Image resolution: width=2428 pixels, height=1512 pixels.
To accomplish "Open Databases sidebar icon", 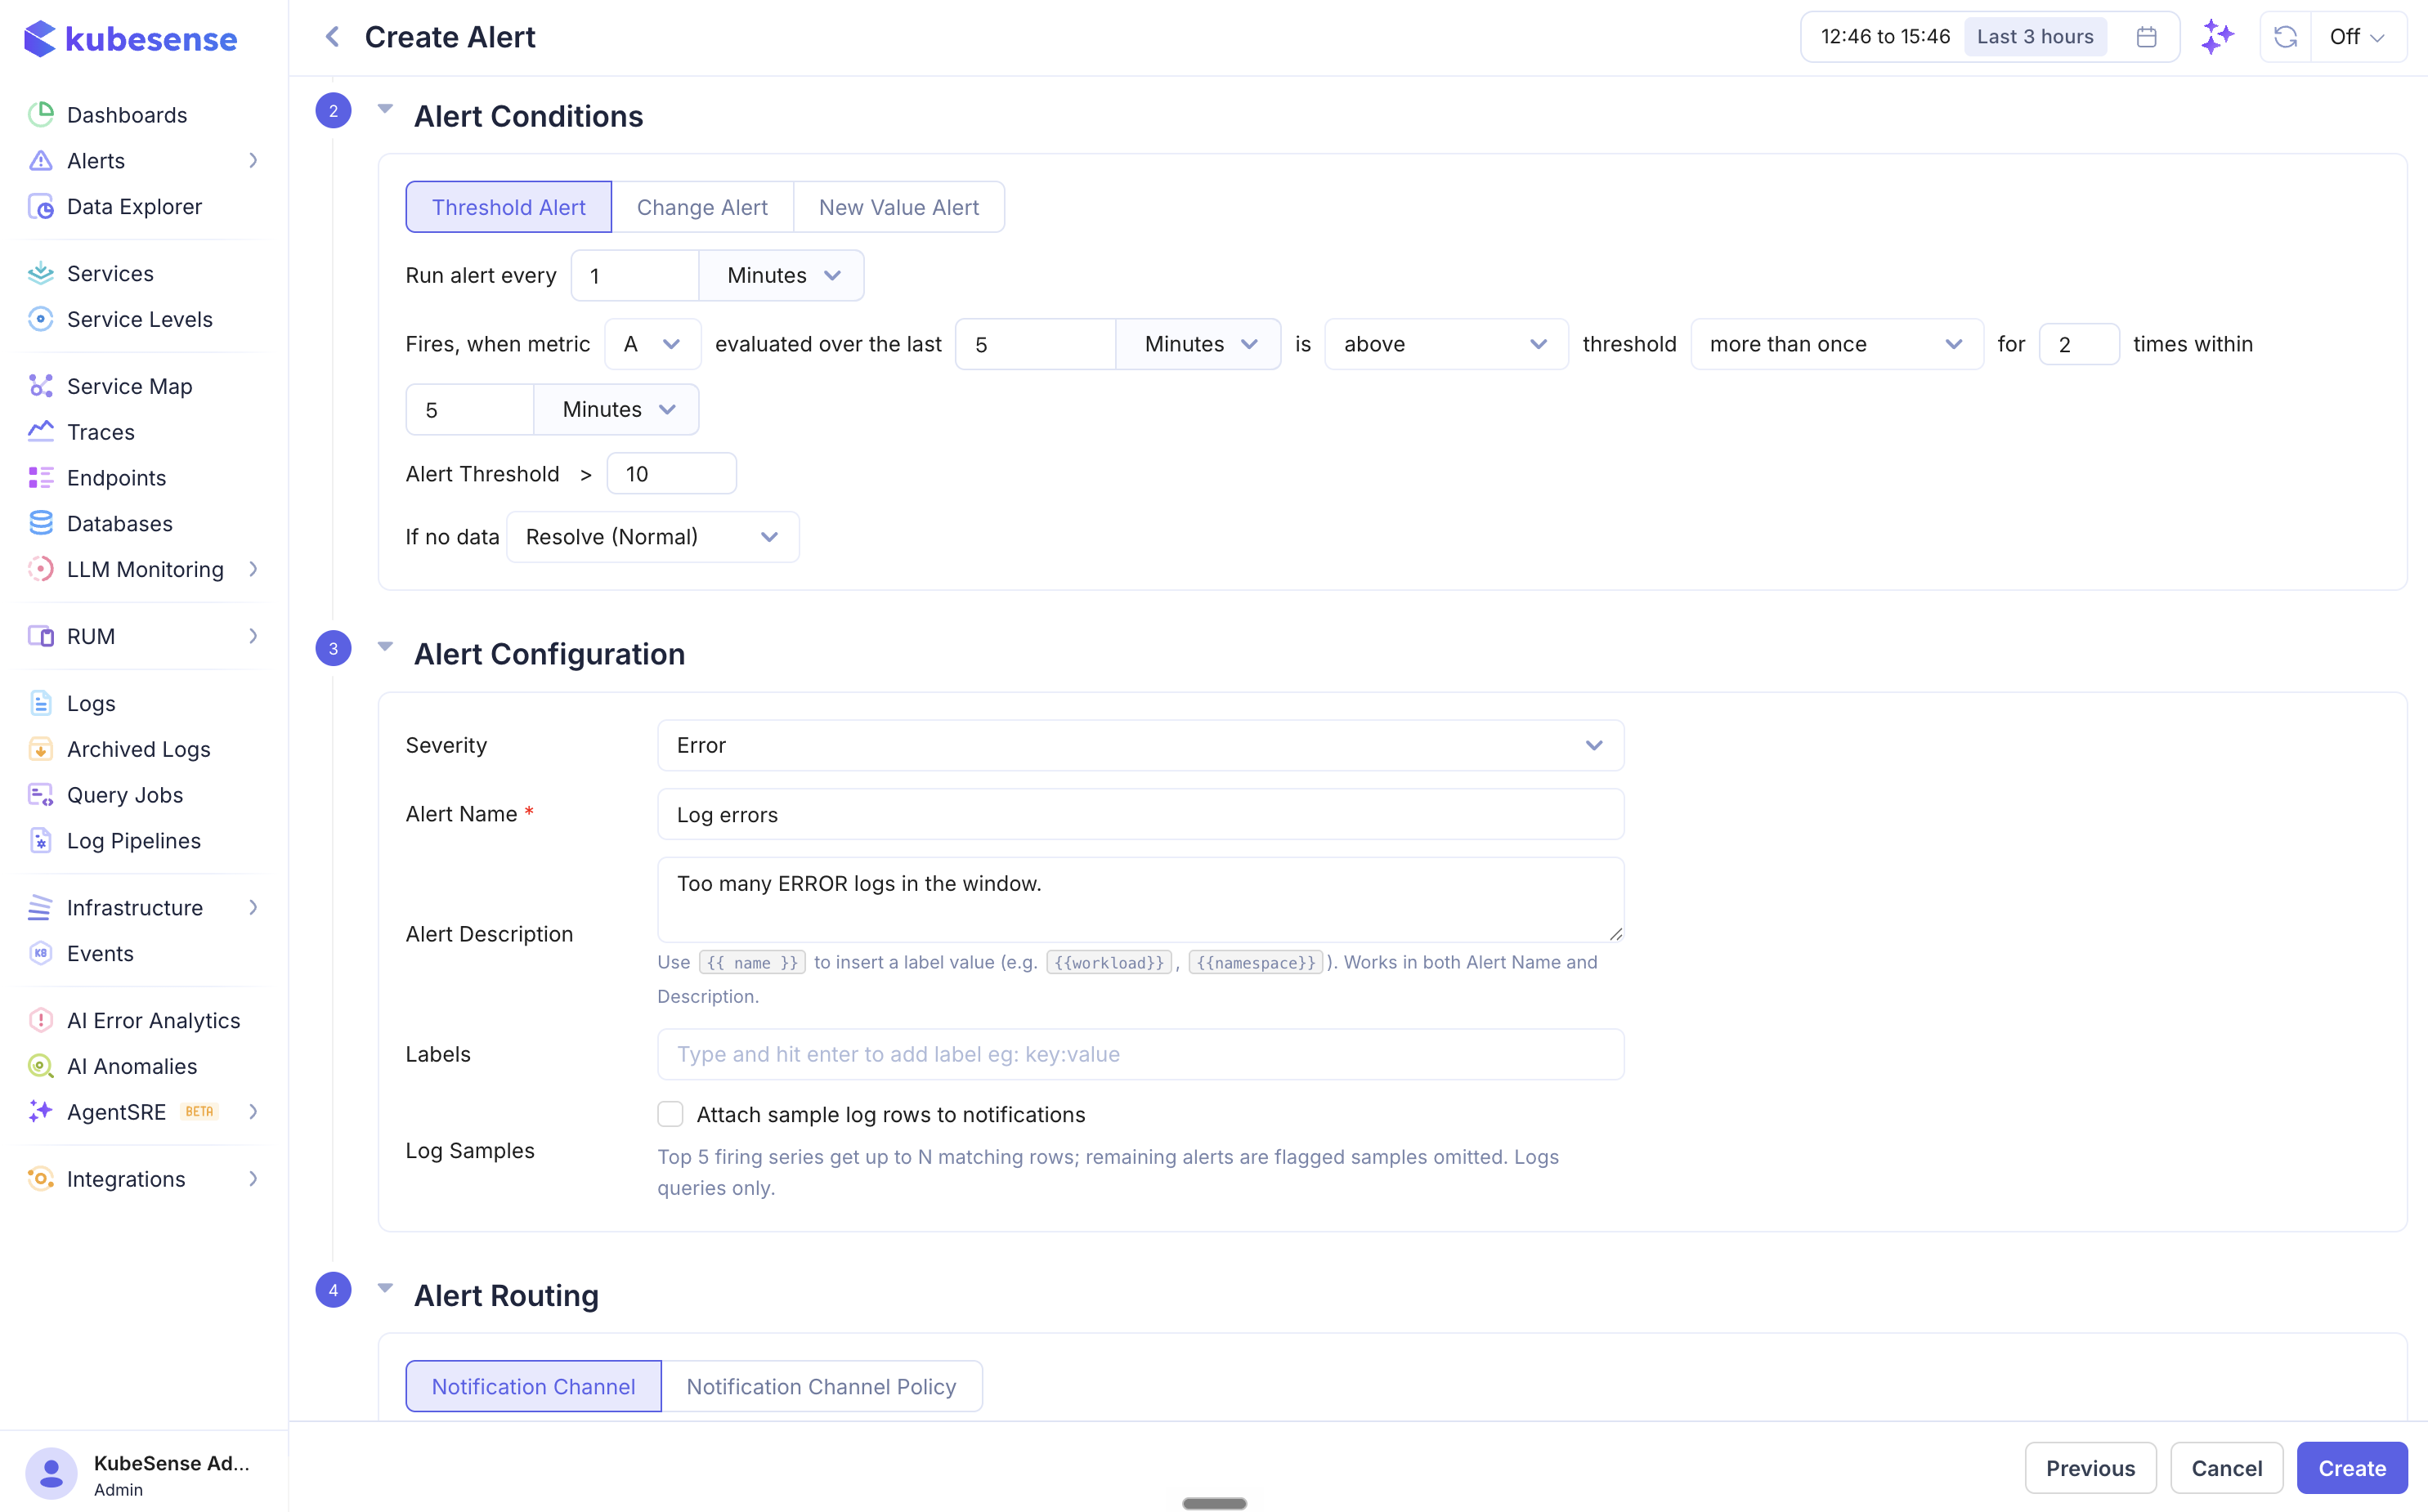I will tap(41, 523).
